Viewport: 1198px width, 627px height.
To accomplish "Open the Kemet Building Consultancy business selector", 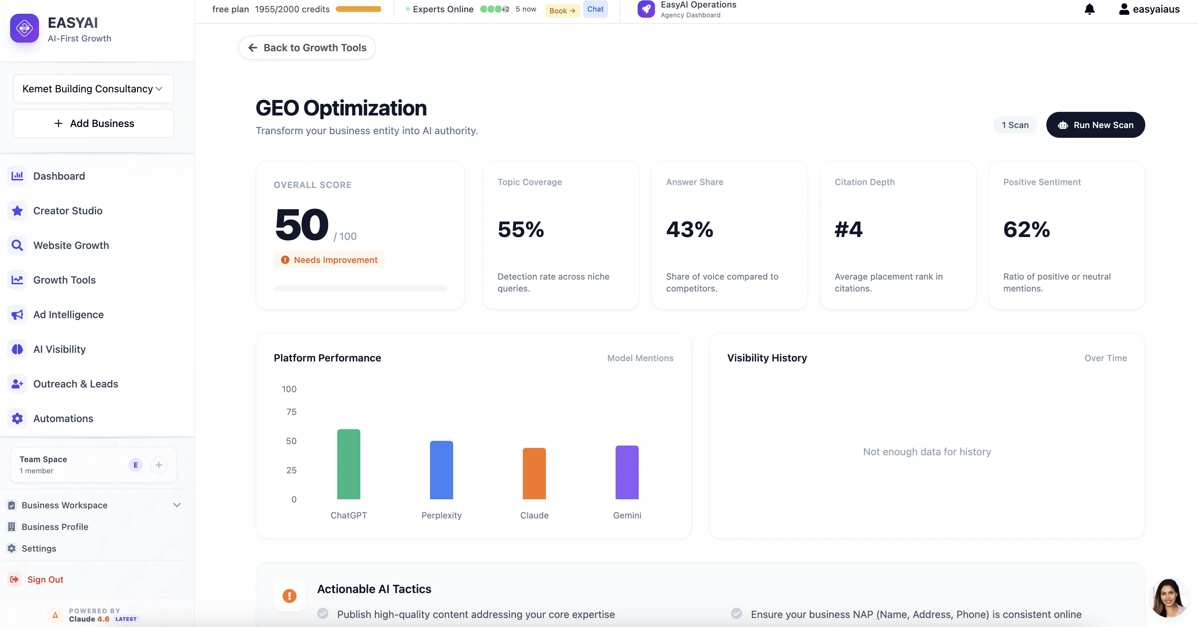I will pyautogui.click(x=92, y=88).
